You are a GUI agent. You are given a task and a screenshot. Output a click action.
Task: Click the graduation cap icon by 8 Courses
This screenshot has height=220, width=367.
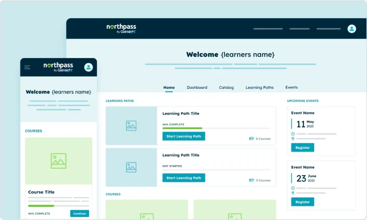point(251,138)
